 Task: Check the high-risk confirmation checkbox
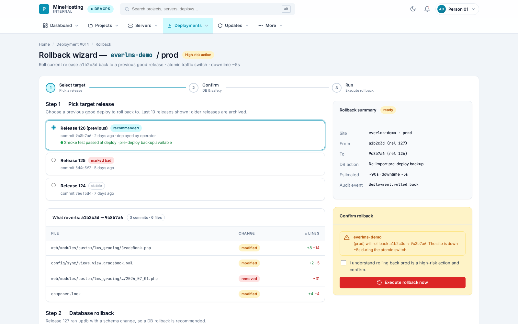tap(343, 263)
